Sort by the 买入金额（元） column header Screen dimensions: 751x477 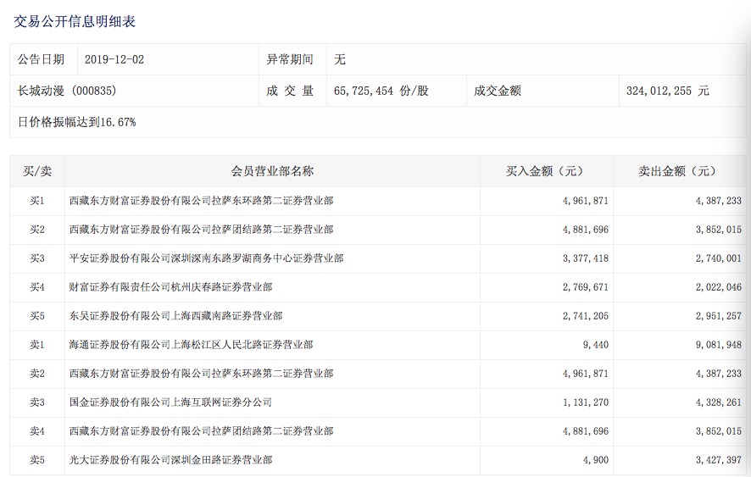545,171
